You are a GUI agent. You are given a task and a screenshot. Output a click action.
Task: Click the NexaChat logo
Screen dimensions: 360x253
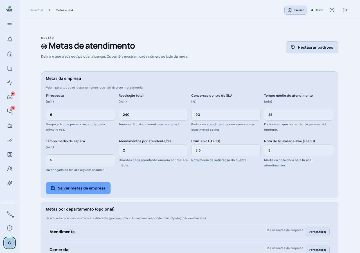pyautogui.click(x=10, y=9)
